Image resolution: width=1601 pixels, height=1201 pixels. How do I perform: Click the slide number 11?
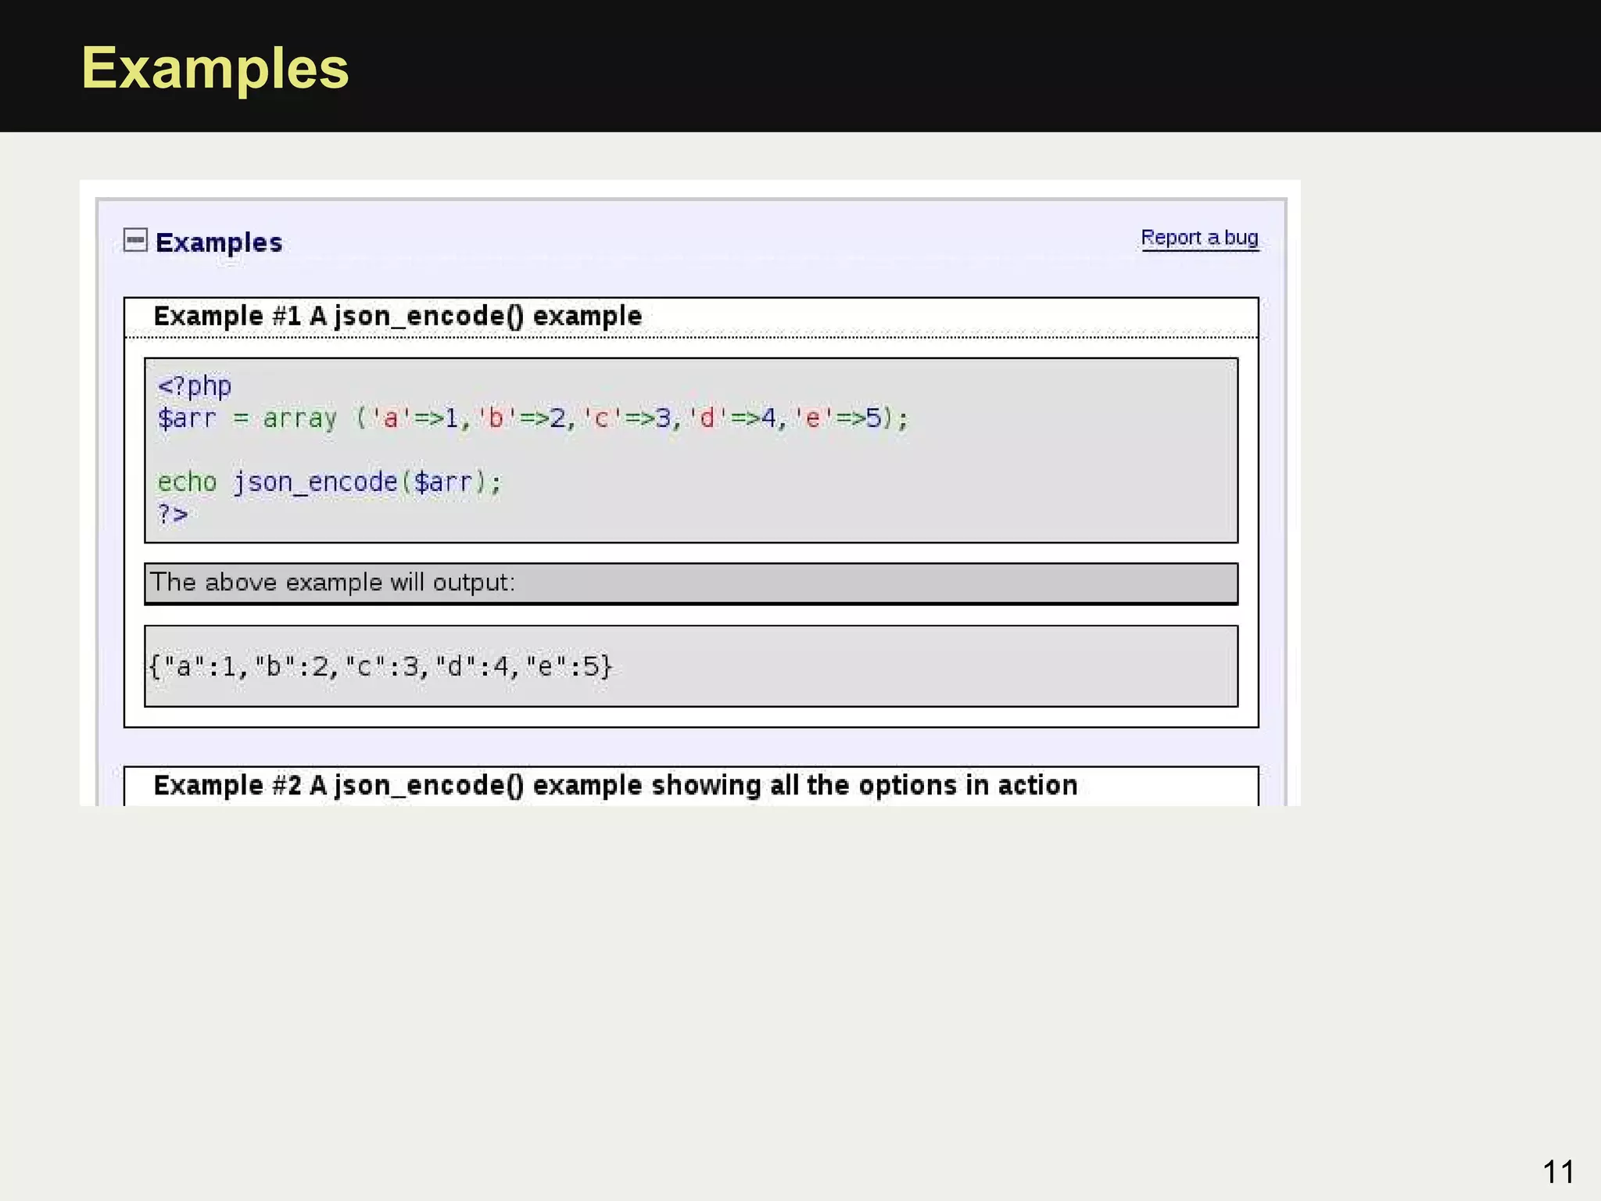tap(1557, 1172)
